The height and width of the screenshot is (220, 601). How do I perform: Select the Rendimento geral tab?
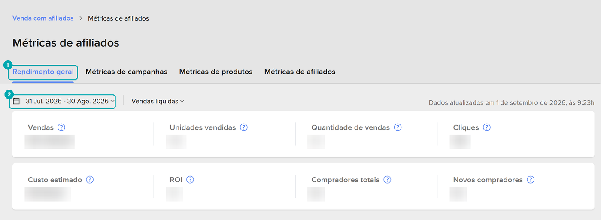pyautogui.click(x=43, y=72)
